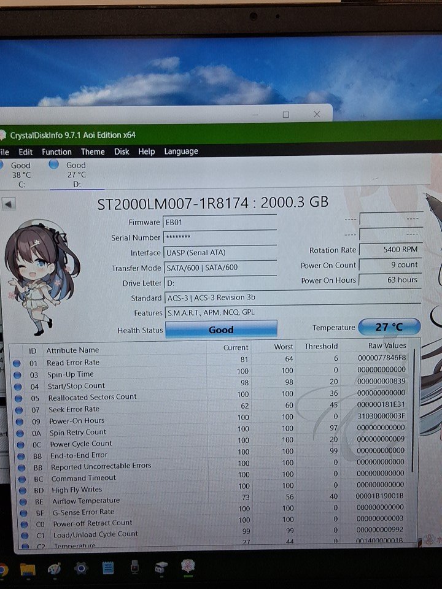
Task: Click the Power Cycle Count status orb
Action: pyautogui.click(x=21, y=445)
